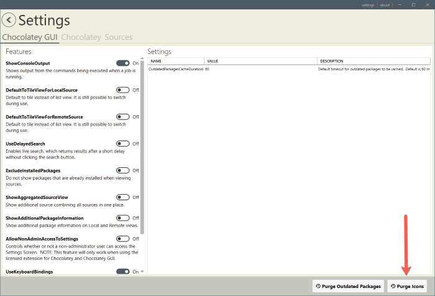Click the value 60 in the settings row
The height and width of the screenshot is (296, 435).
tap(207, 69)
